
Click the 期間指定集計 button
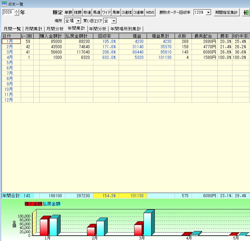tap(226, 13)
